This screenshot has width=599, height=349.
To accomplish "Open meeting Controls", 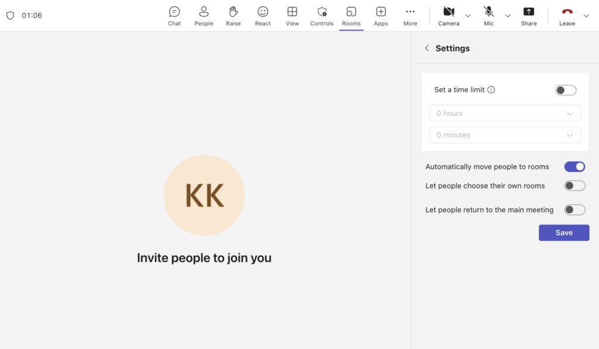I will click(x=322, y=16).
